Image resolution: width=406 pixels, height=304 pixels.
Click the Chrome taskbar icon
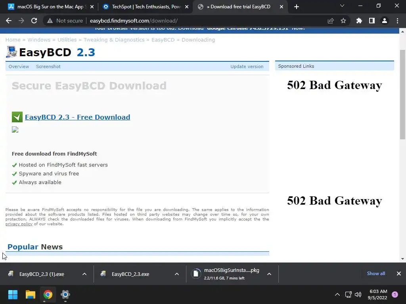click(48, 294)
